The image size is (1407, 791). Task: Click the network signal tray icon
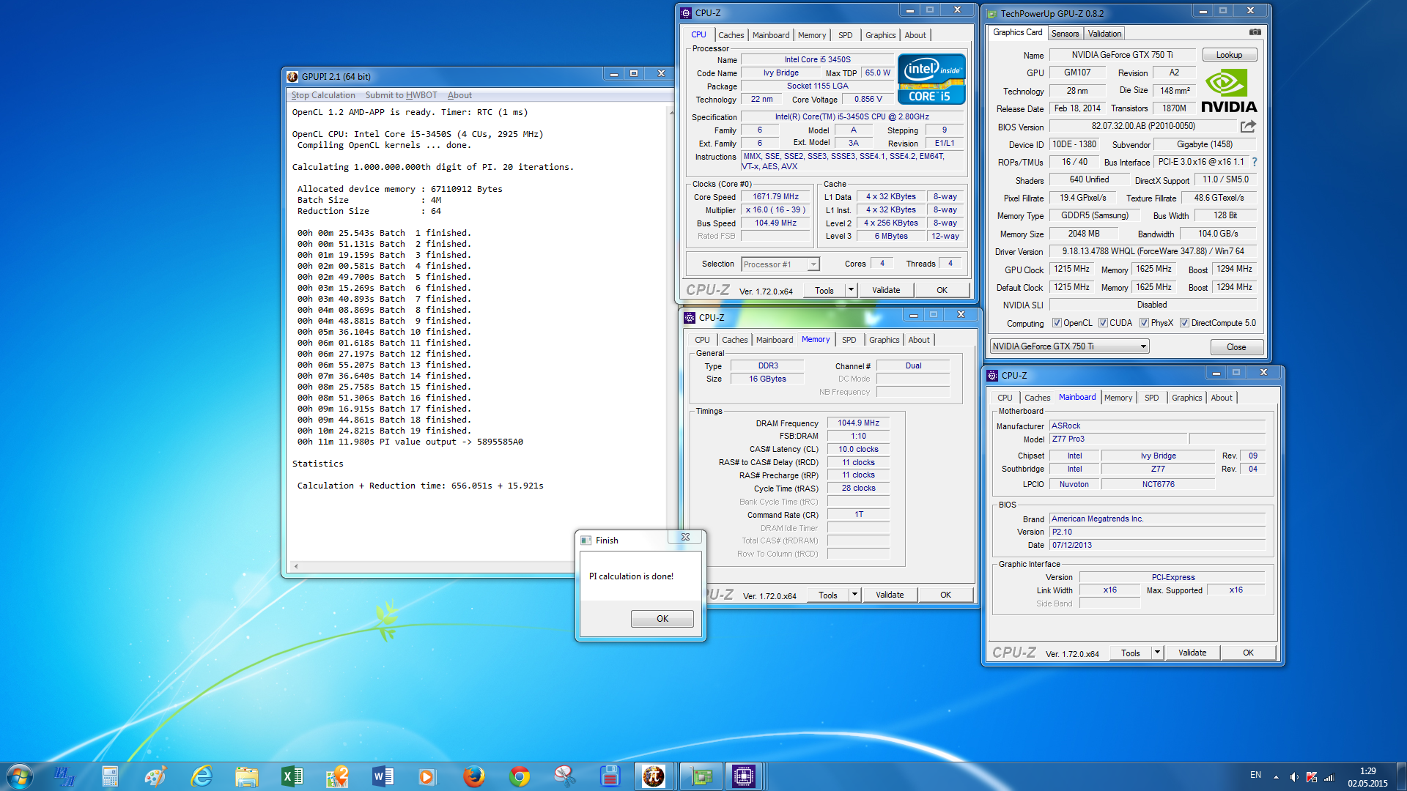click(1329, 776)
